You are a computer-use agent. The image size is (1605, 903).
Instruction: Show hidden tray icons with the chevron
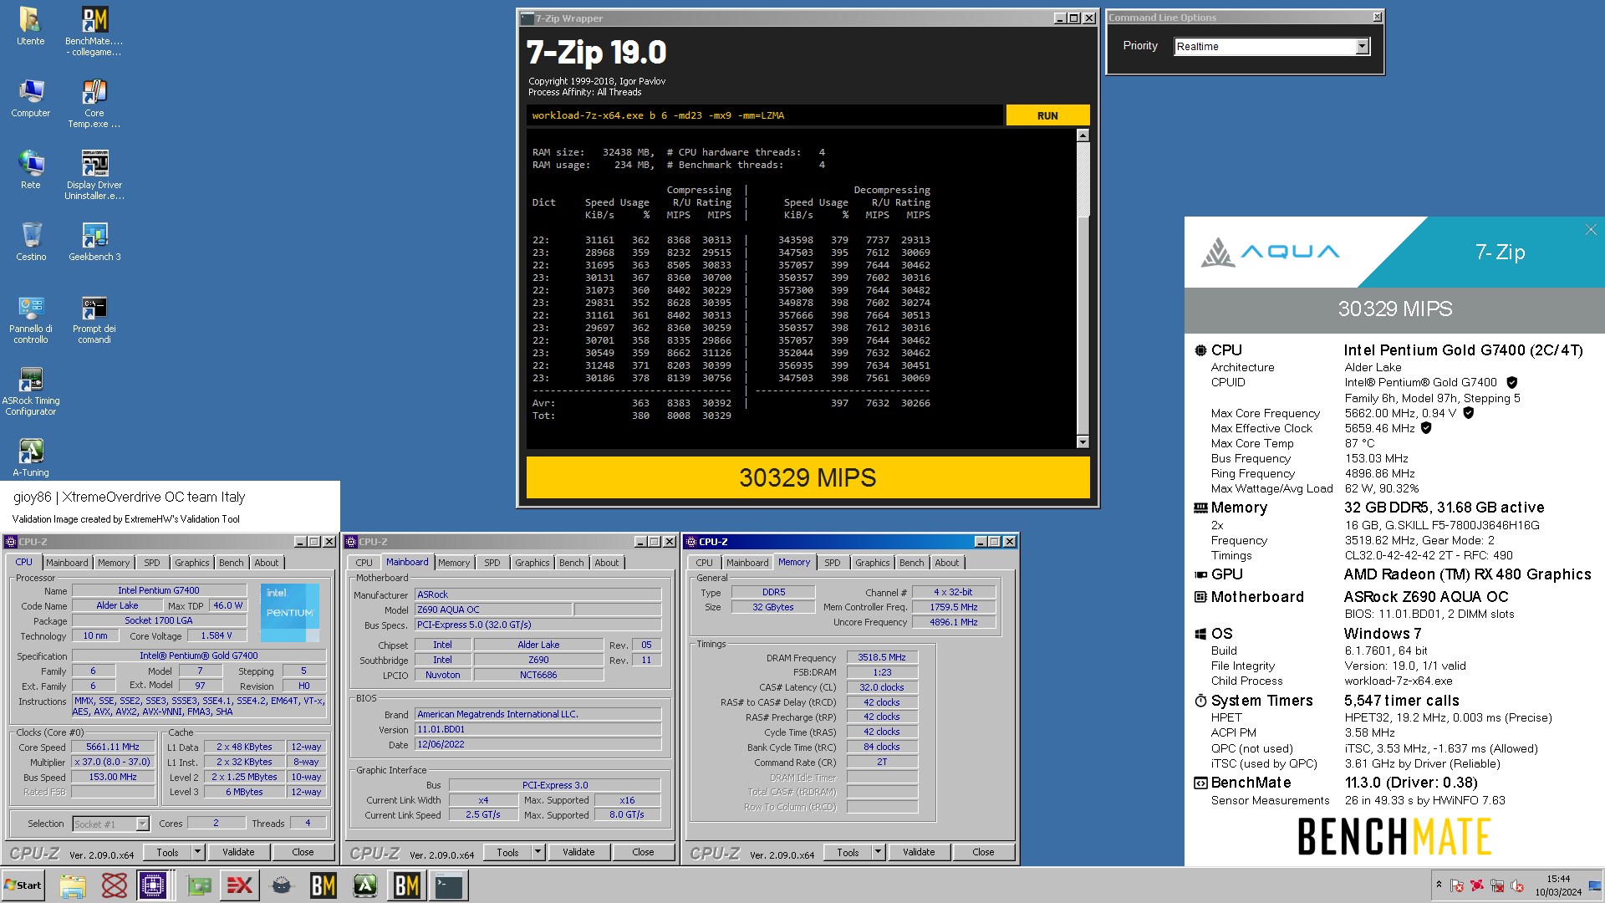coord(1439,885)
